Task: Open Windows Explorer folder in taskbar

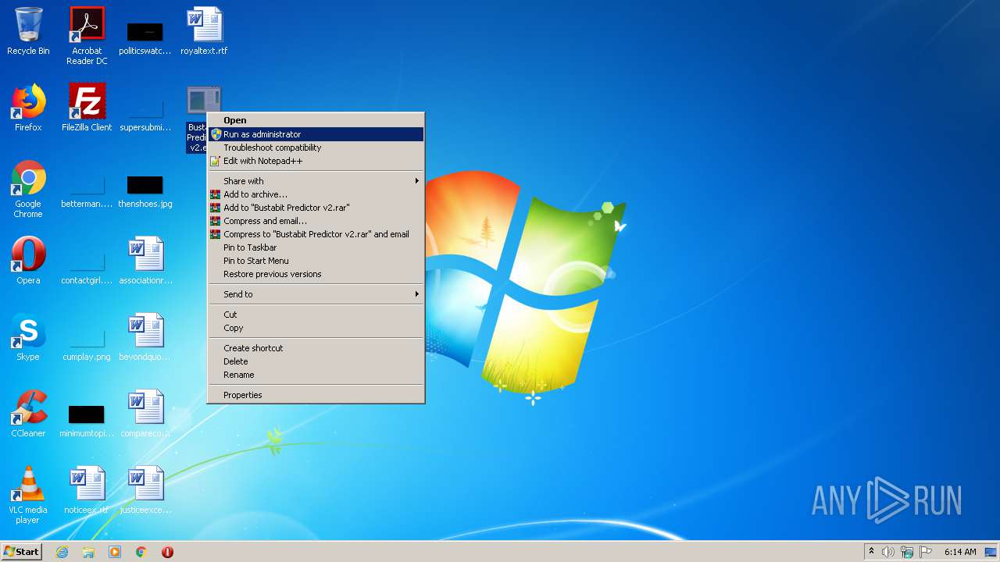Action: [88, 552]
